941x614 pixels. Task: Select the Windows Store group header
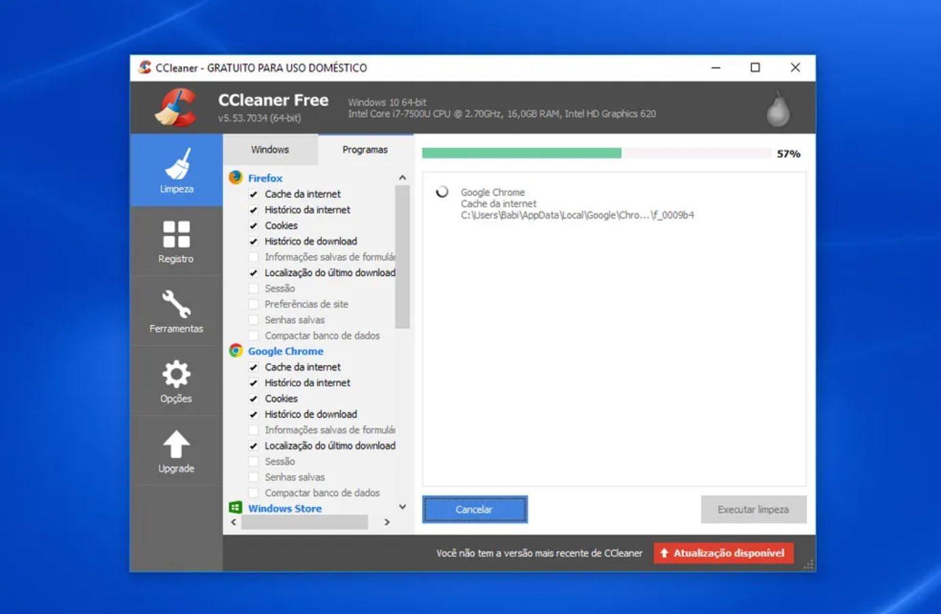click(x=285, y=508)
